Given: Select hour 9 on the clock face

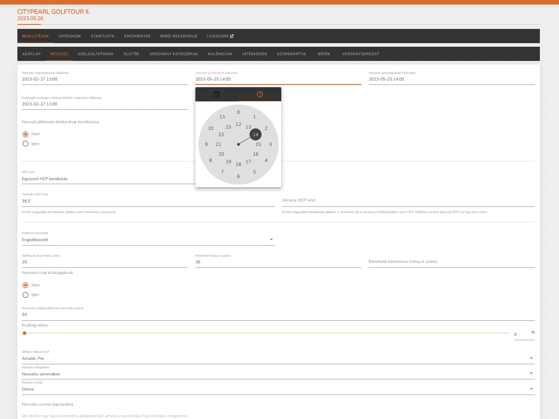Looking at the screenshot, I should 207,144.
